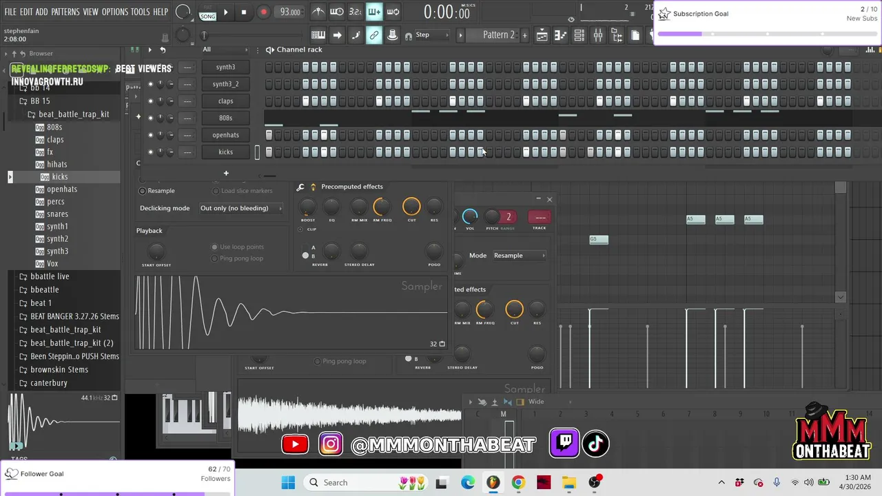Open the OPTIONS menu
The image size is (882, 496).
[115, 12]
